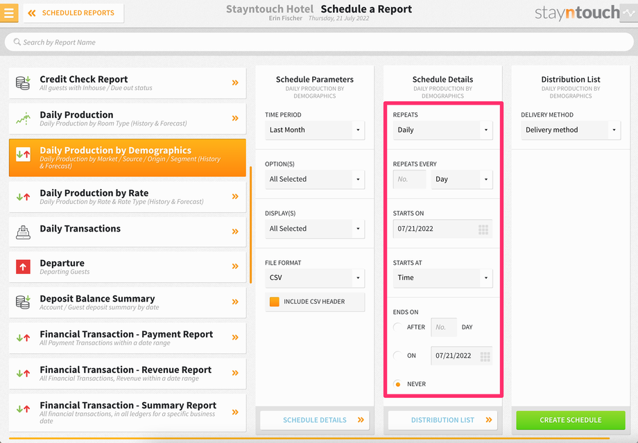Focus the Search by Report Name field
This screenshot has height=443, width=638.
[319, 42]
